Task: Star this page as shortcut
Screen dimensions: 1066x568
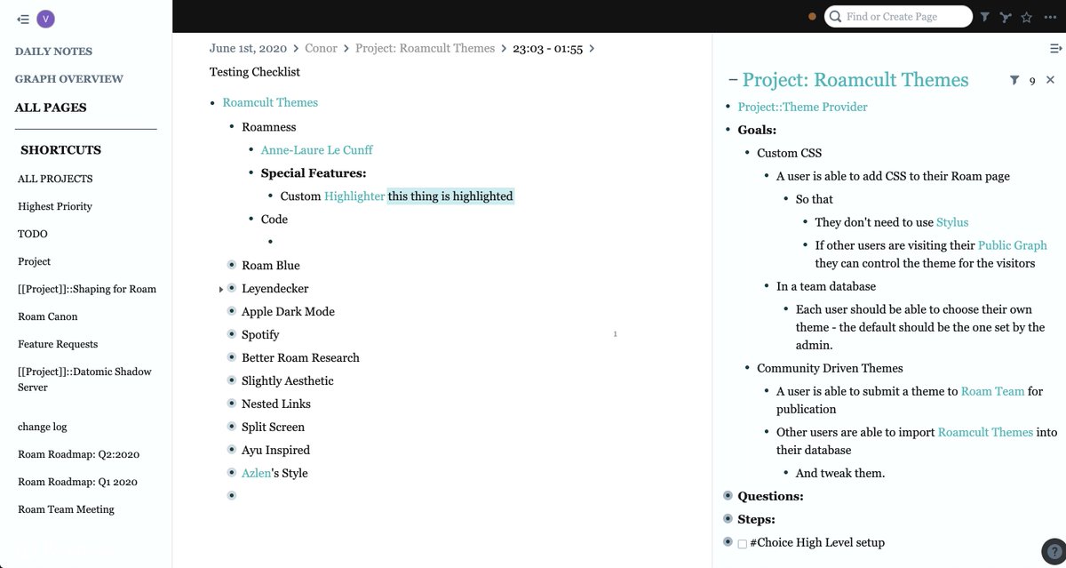Action: (1026, 17)
